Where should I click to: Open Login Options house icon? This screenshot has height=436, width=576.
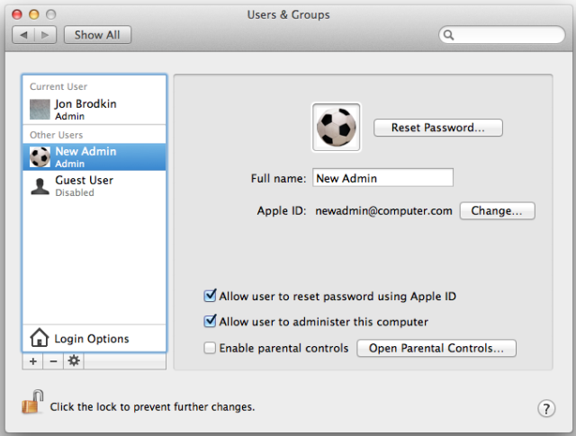(x=40, y=338)
